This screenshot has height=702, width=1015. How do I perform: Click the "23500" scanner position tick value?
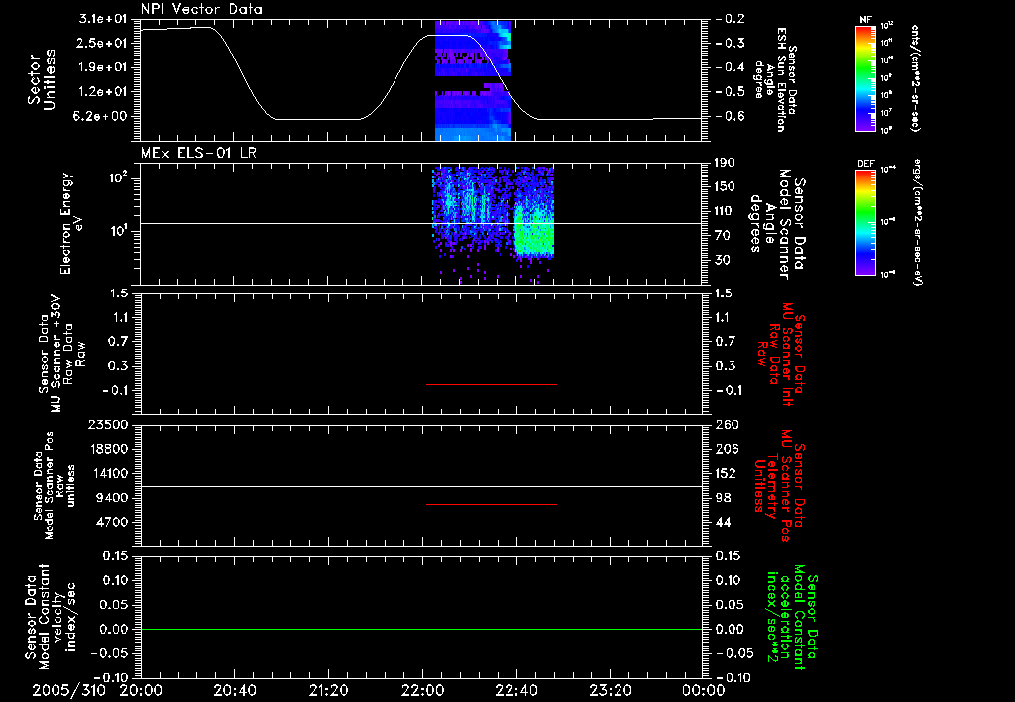109,424
